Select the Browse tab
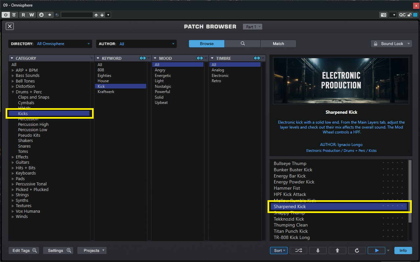 coord(206,44)
